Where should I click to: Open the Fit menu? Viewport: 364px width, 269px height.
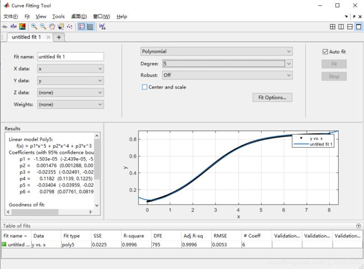(x=27, y=16)
